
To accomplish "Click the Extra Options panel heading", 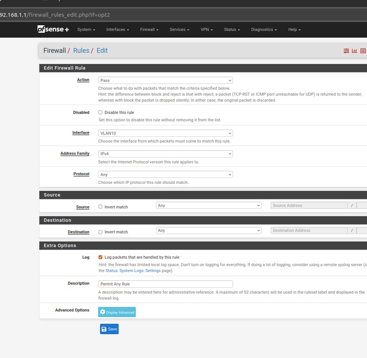I will click(x=60, y=245).
